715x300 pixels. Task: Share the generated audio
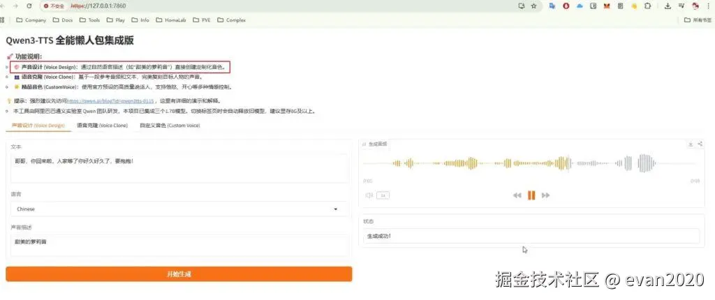click(700, 144)
